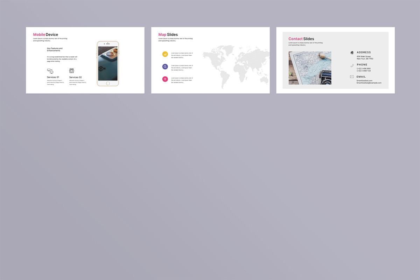
Task: Click the phone number (+12) 3 456 890
Action: coord(364,69)
